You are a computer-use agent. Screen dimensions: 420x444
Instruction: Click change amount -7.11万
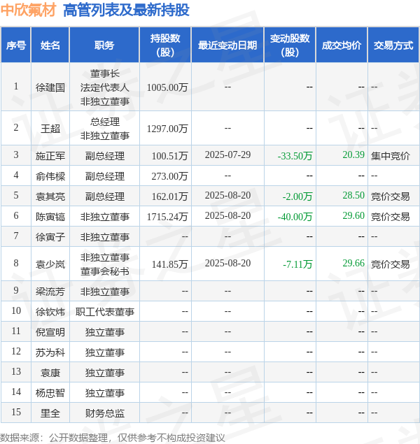[x=297, y=264]
